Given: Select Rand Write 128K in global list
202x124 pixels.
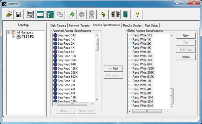Looking at the screenshot, I should coord(143,69).
